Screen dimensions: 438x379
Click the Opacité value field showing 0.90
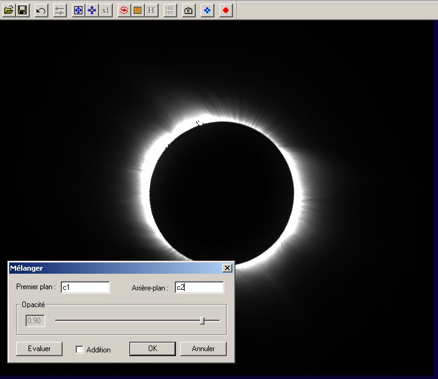click(35, 321)
